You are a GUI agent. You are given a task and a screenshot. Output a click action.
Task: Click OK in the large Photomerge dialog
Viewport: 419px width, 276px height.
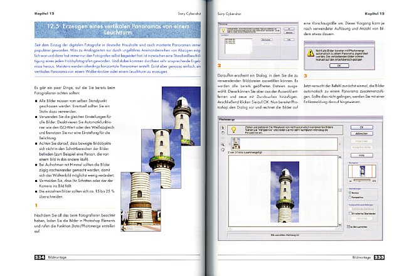[x=362, y=127]
